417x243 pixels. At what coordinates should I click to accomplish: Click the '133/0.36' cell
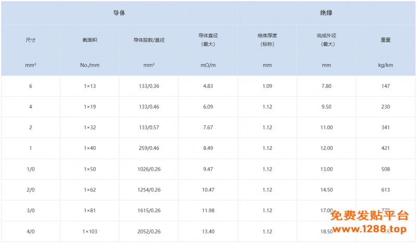pos(149,86)
